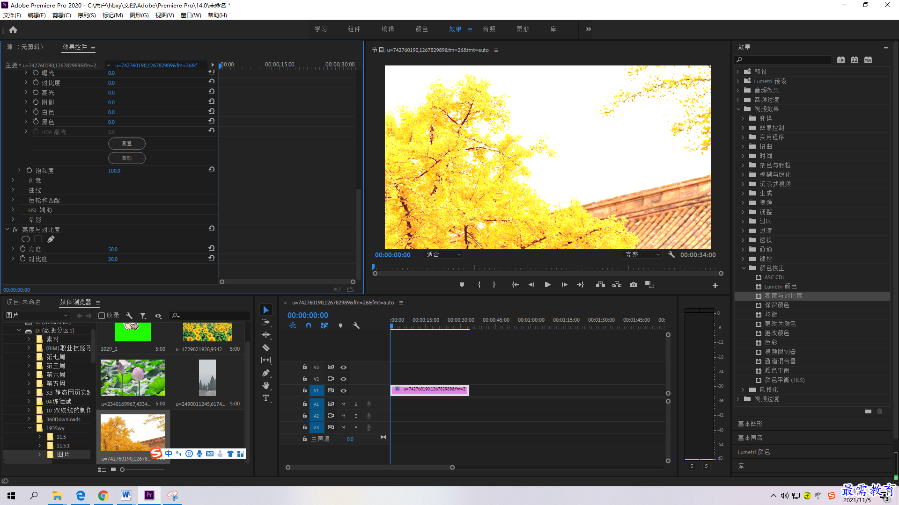
Task: Select the Slip tool
Action: tap(266, 360)
